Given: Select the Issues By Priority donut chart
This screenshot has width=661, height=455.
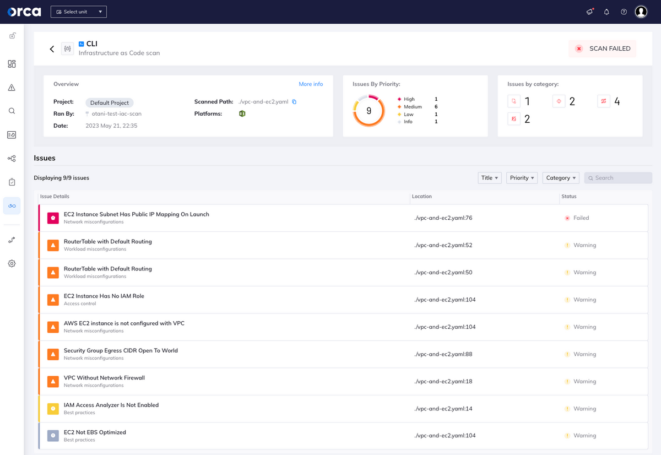Looking at the screenshot, I should 369,110.
